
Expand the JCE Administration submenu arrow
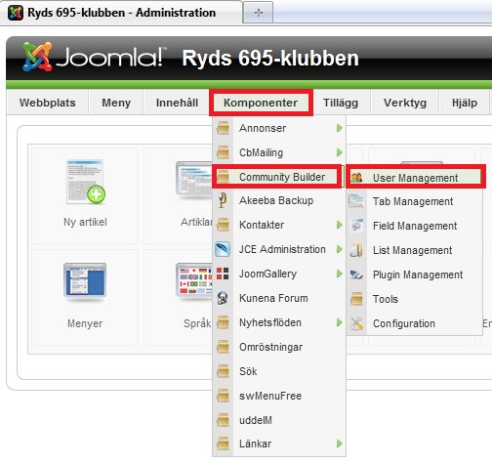click(x=340, y=249)
